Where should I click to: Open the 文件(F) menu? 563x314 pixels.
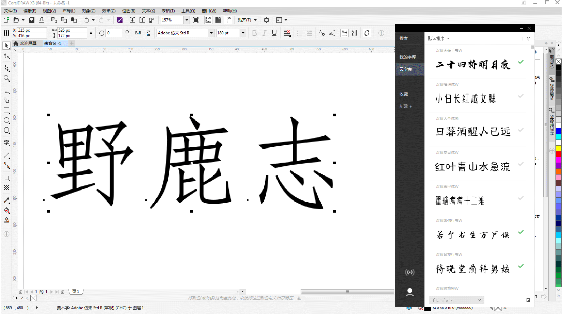(11, 11)
